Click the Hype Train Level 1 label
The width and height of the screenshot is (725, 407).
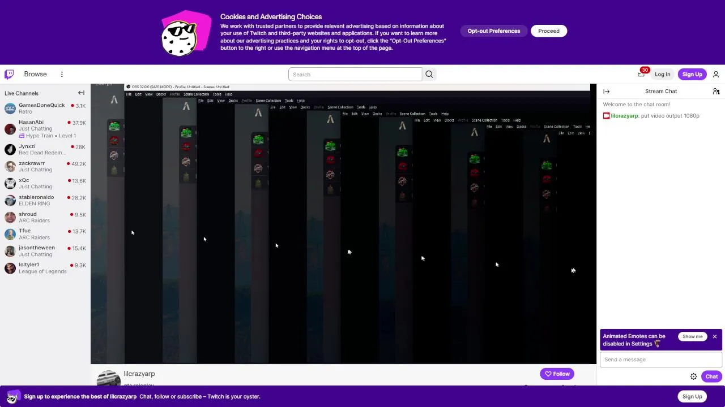(47, 136)
